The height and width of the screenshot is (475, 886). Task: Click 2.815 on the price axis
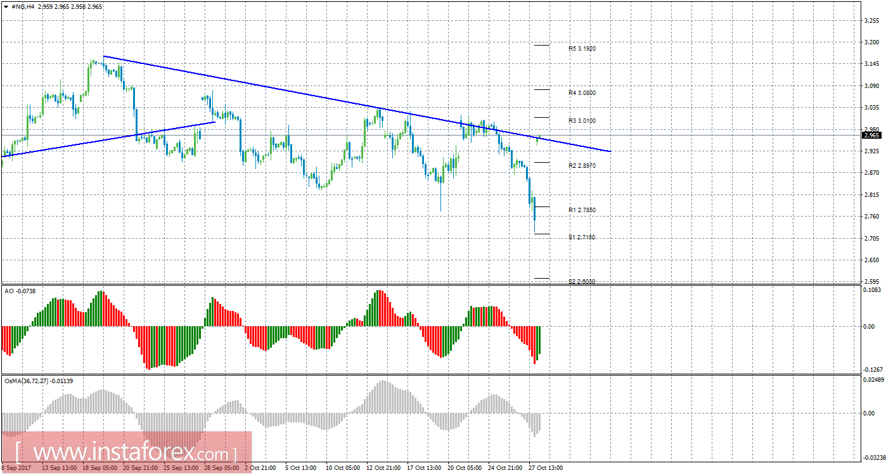click(x=871, y=194)
